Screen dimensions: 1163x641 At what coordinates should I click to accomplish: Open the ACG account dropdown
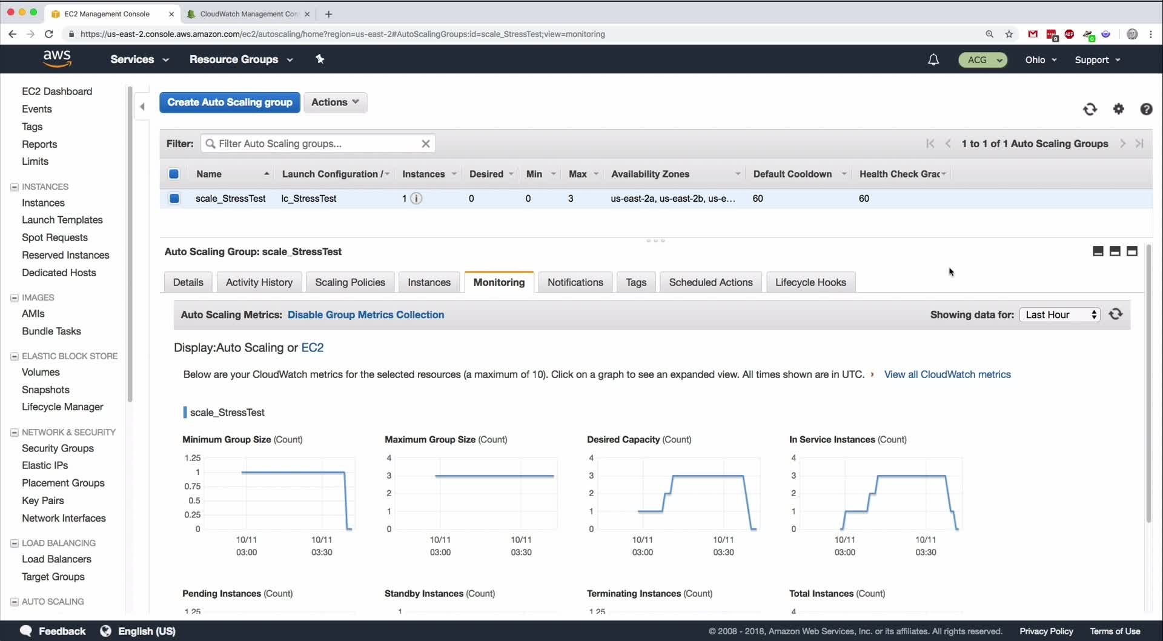coord(982,59)
